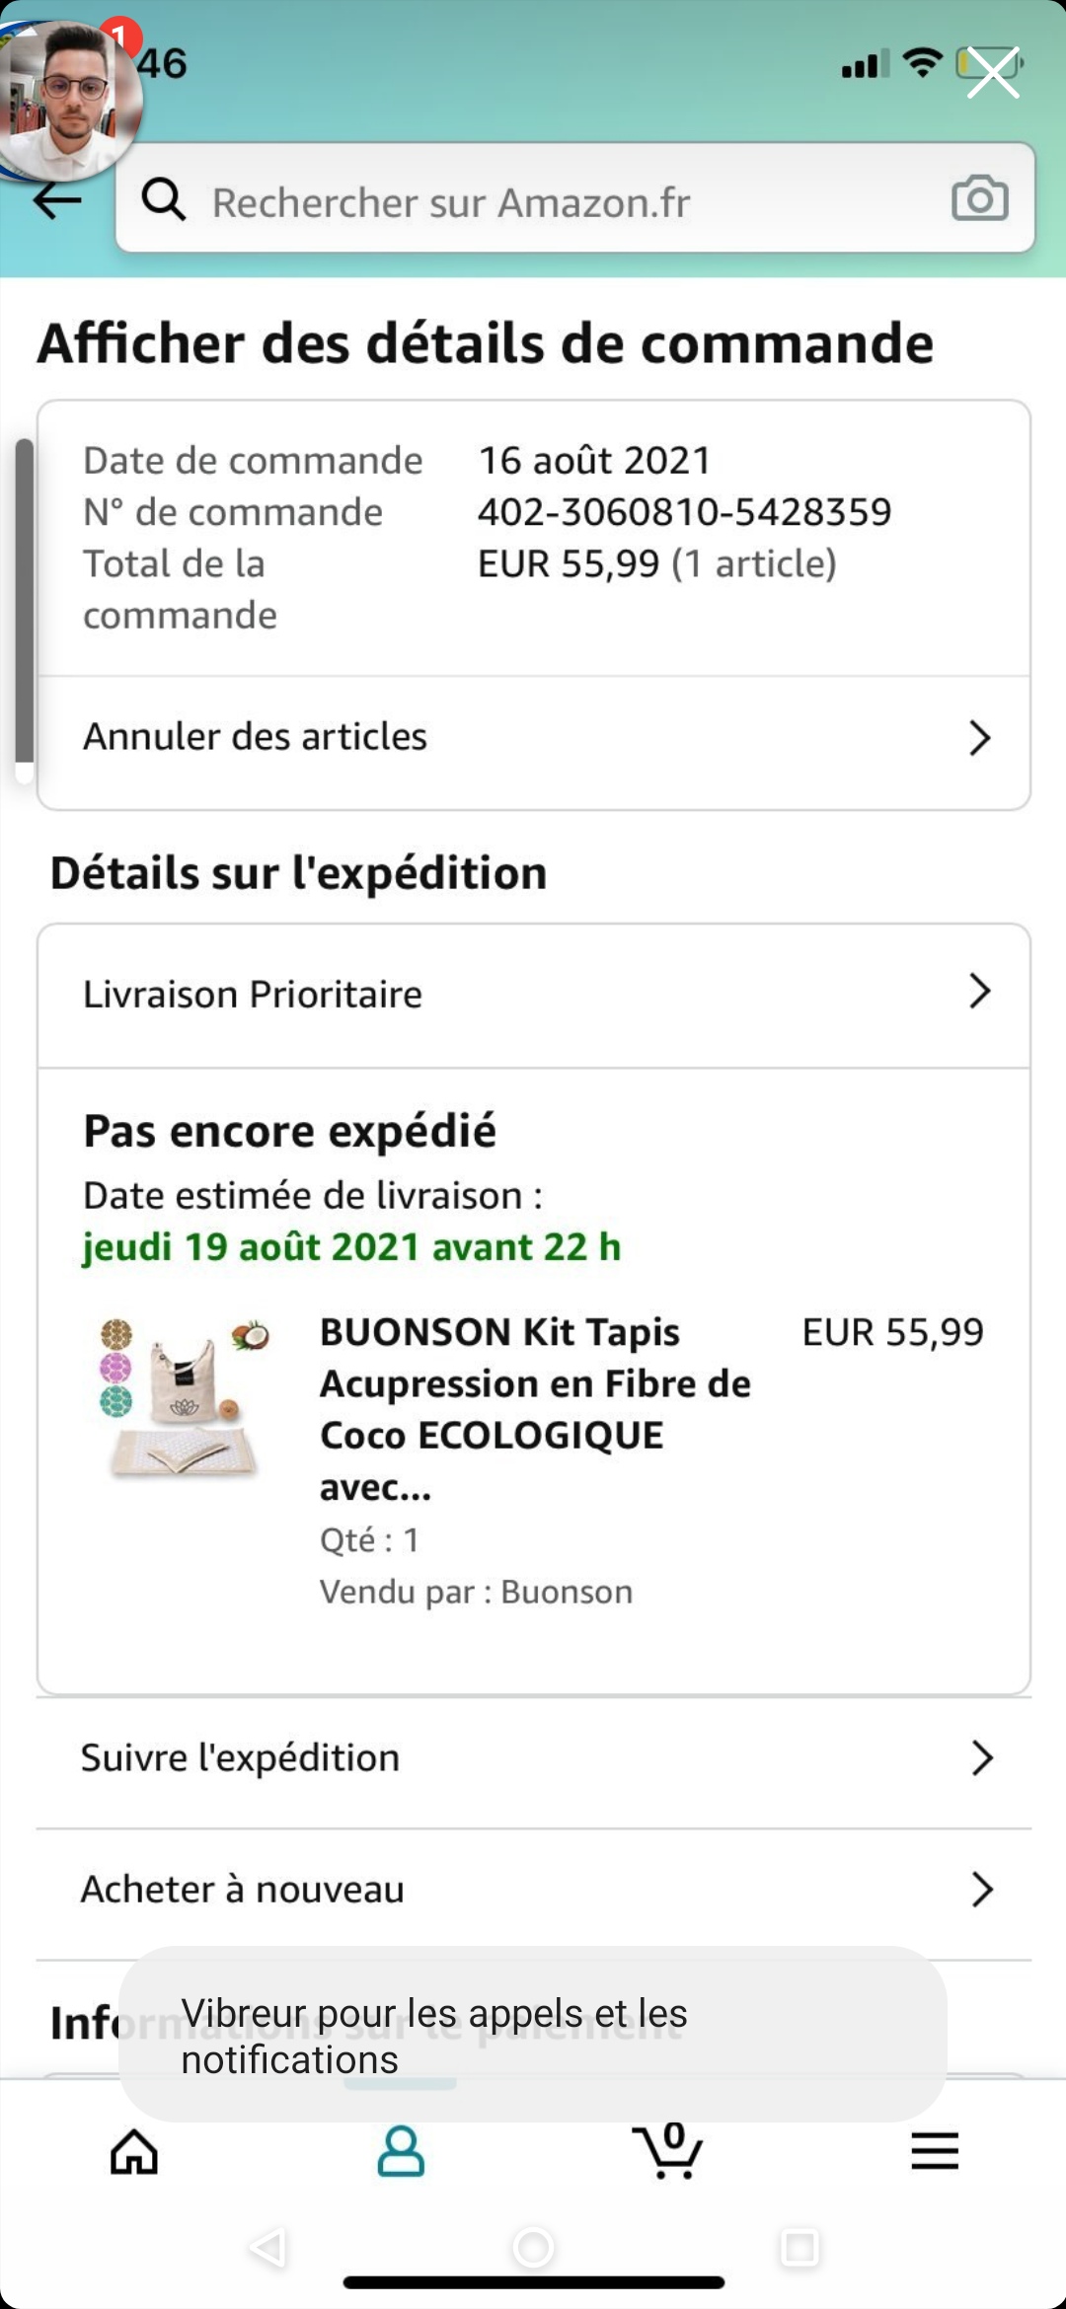Tap the acupressure mat product thumbnail

click(x=185, y=1396)
